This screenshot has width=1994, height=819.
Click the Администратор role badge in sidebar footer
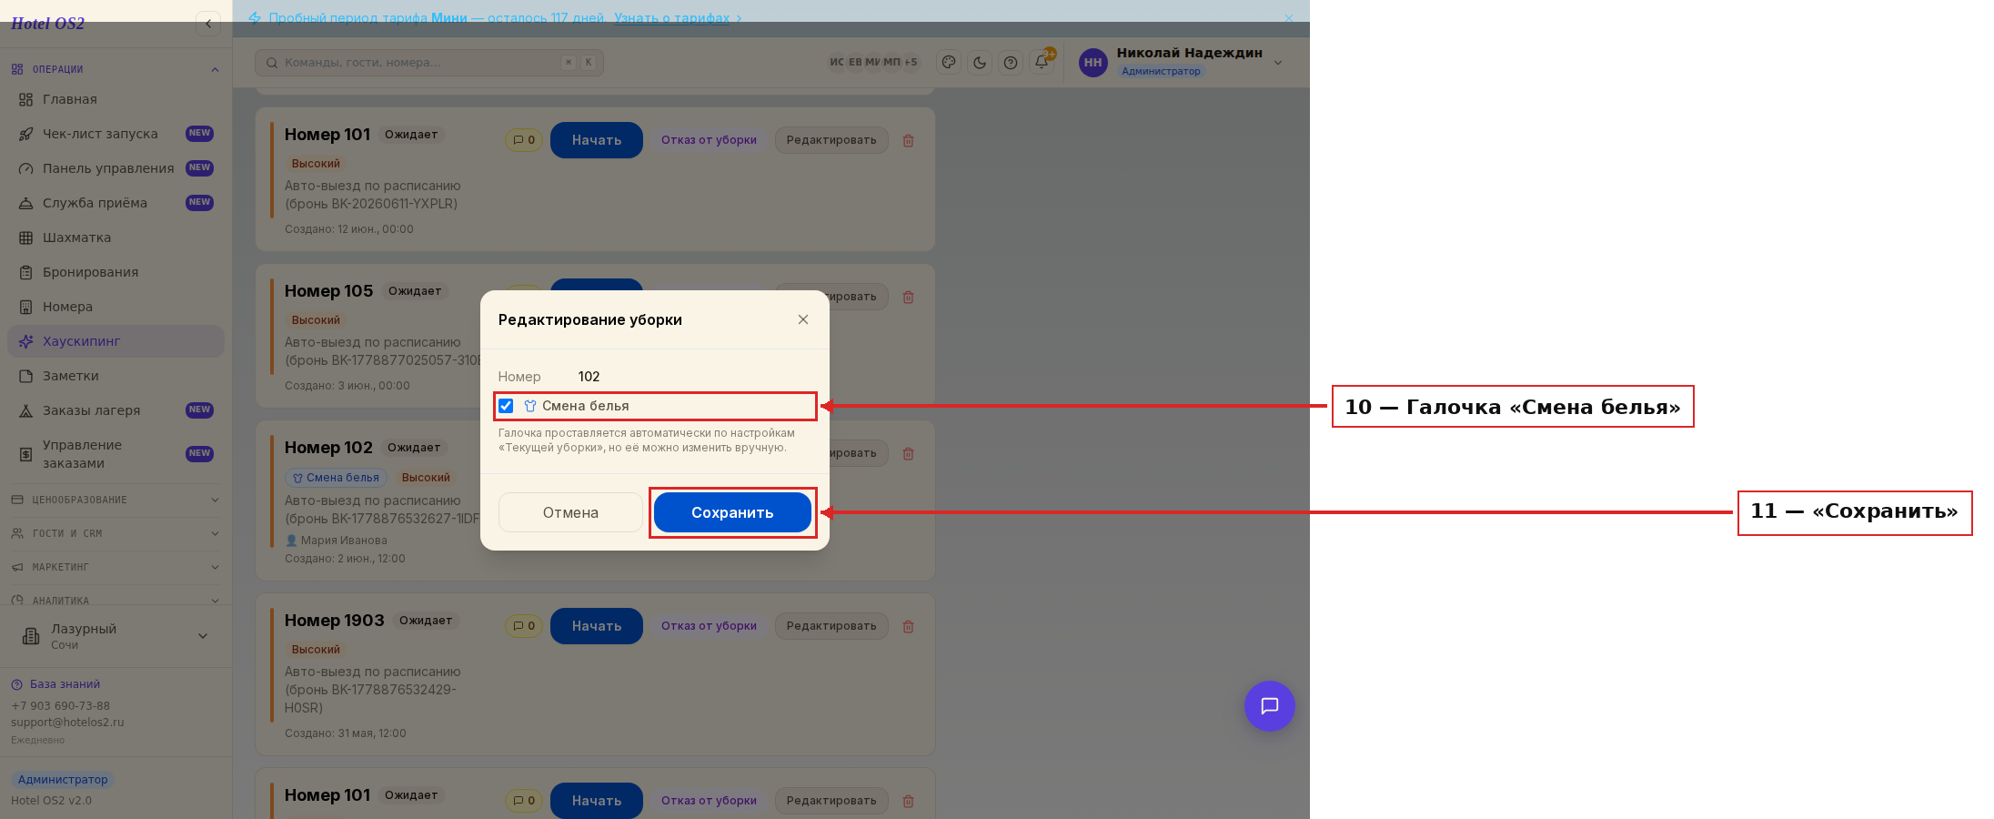pos(63,780)
